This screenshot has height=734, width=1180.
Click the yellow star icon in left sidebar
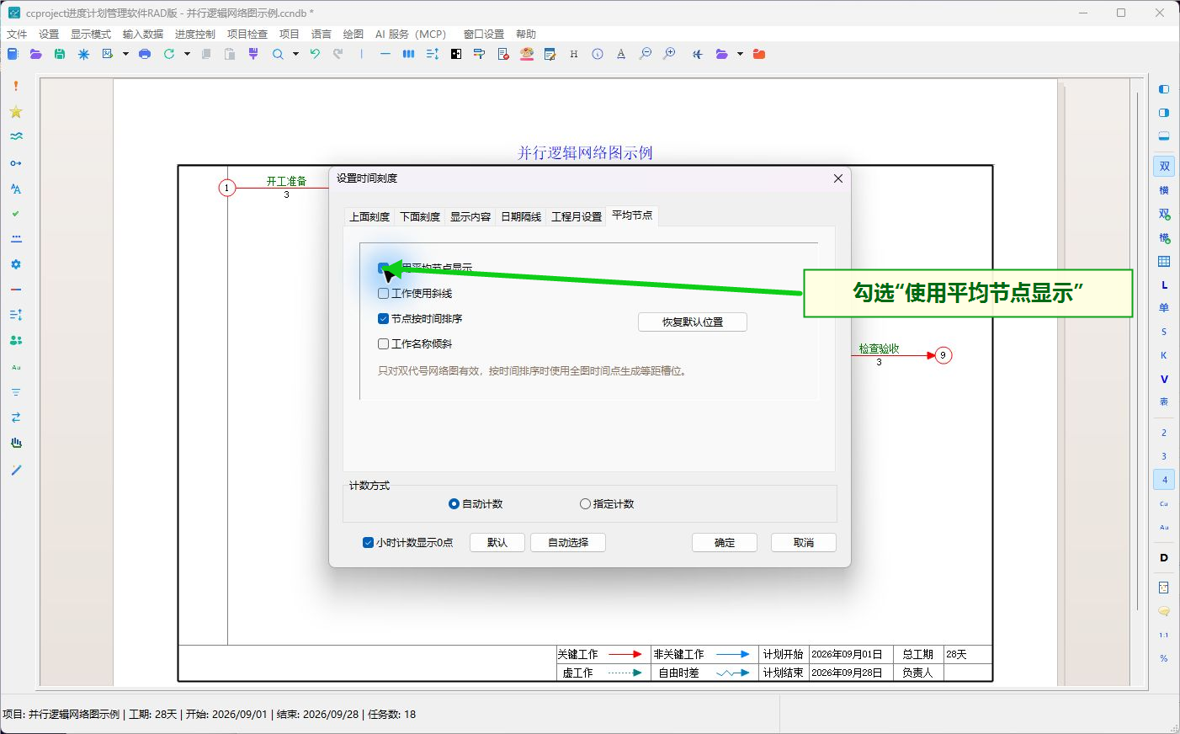[16, 112]
